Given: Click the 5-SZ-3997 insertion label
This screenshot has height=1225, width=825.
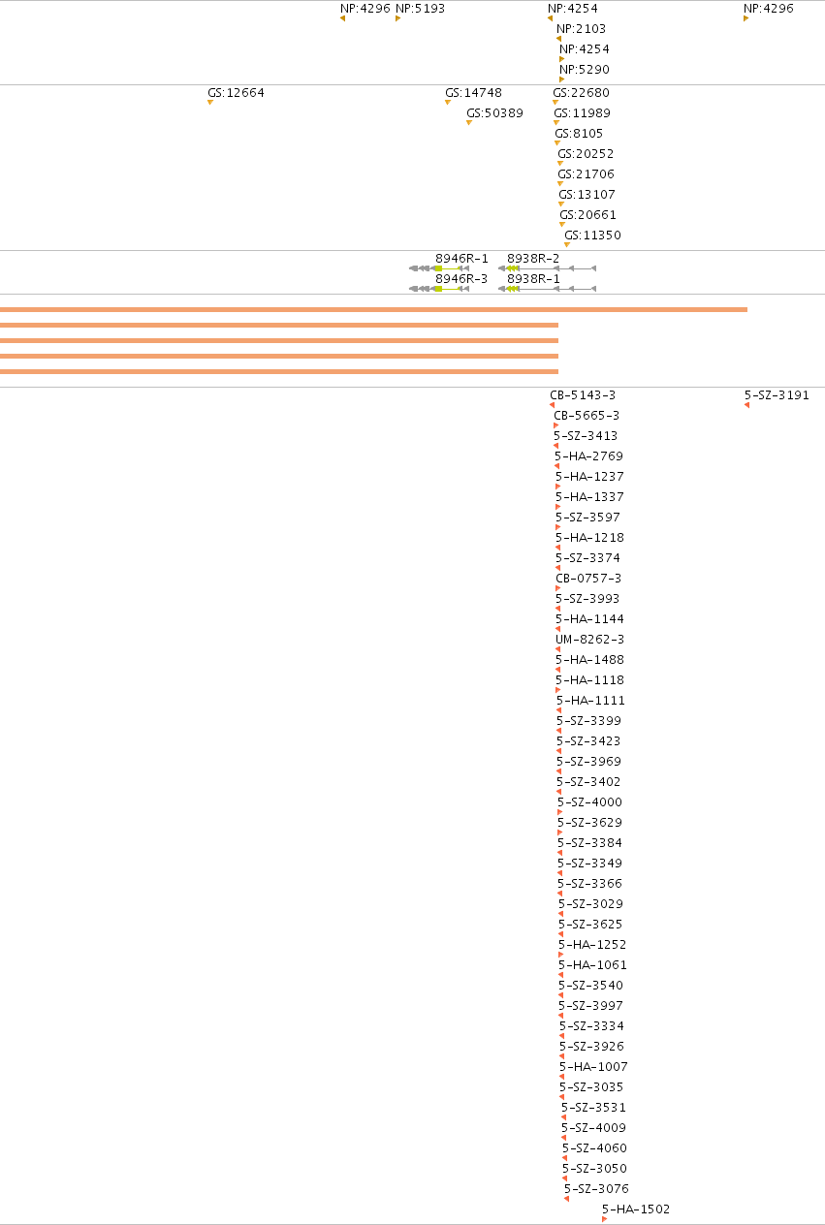Looking at the screenshot, I should pyautogui.click(x=590, y=1006).
